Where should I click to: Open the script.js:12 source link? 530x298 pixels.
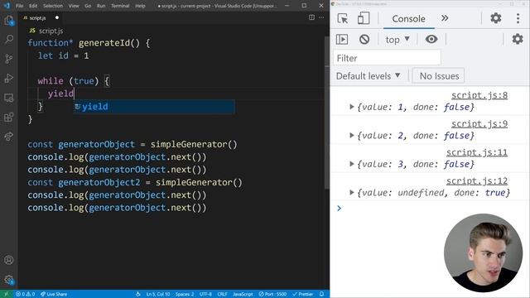477,181
